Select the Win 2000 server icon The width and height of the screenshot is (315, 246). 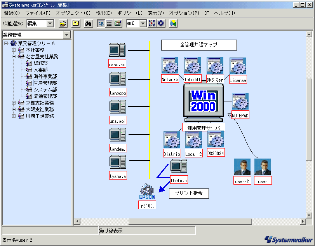203,102
